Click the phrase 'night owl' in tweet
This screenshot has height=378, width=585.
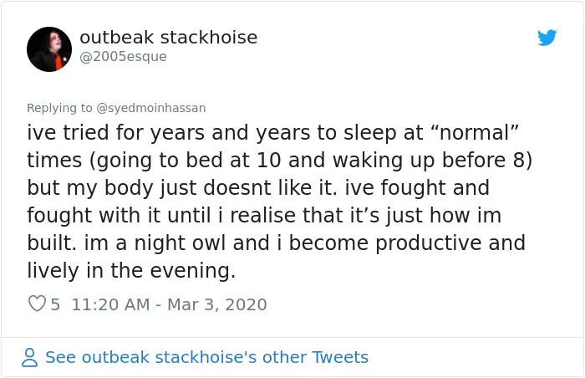(x=180, y=243)
